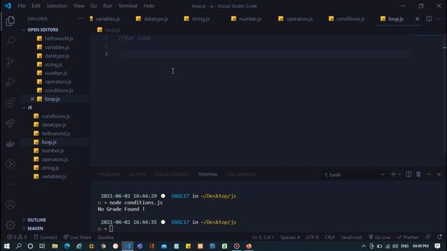Start Live Share from status bar

78,237
